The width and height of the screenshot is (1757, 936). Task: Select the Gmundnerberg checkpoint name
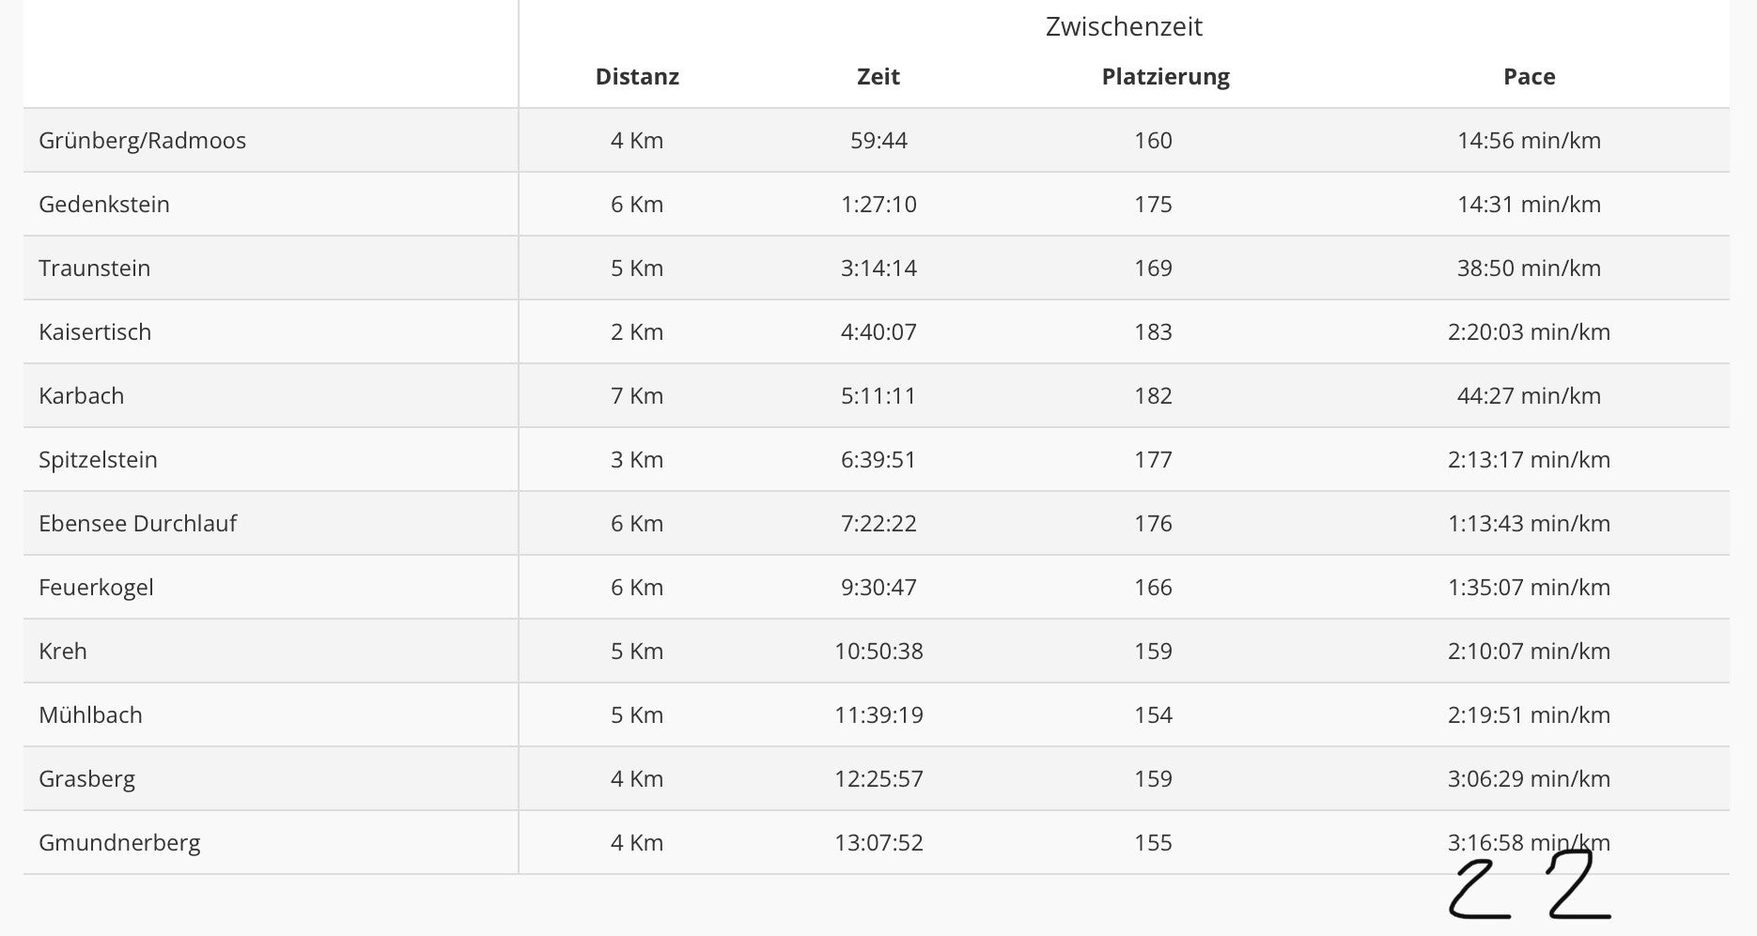[119, 843]
